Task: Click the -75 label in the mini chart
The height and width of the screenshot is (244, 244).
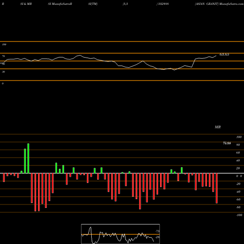Action: point(157,231)
